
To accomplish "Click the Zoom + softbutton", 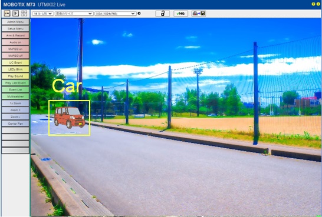I will point(15,110).
